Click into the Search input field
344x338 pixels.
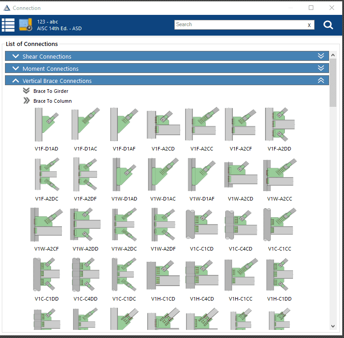[240, 24]
